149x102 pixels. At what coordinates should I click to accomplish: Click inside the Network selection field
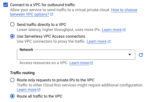point(76,55)
